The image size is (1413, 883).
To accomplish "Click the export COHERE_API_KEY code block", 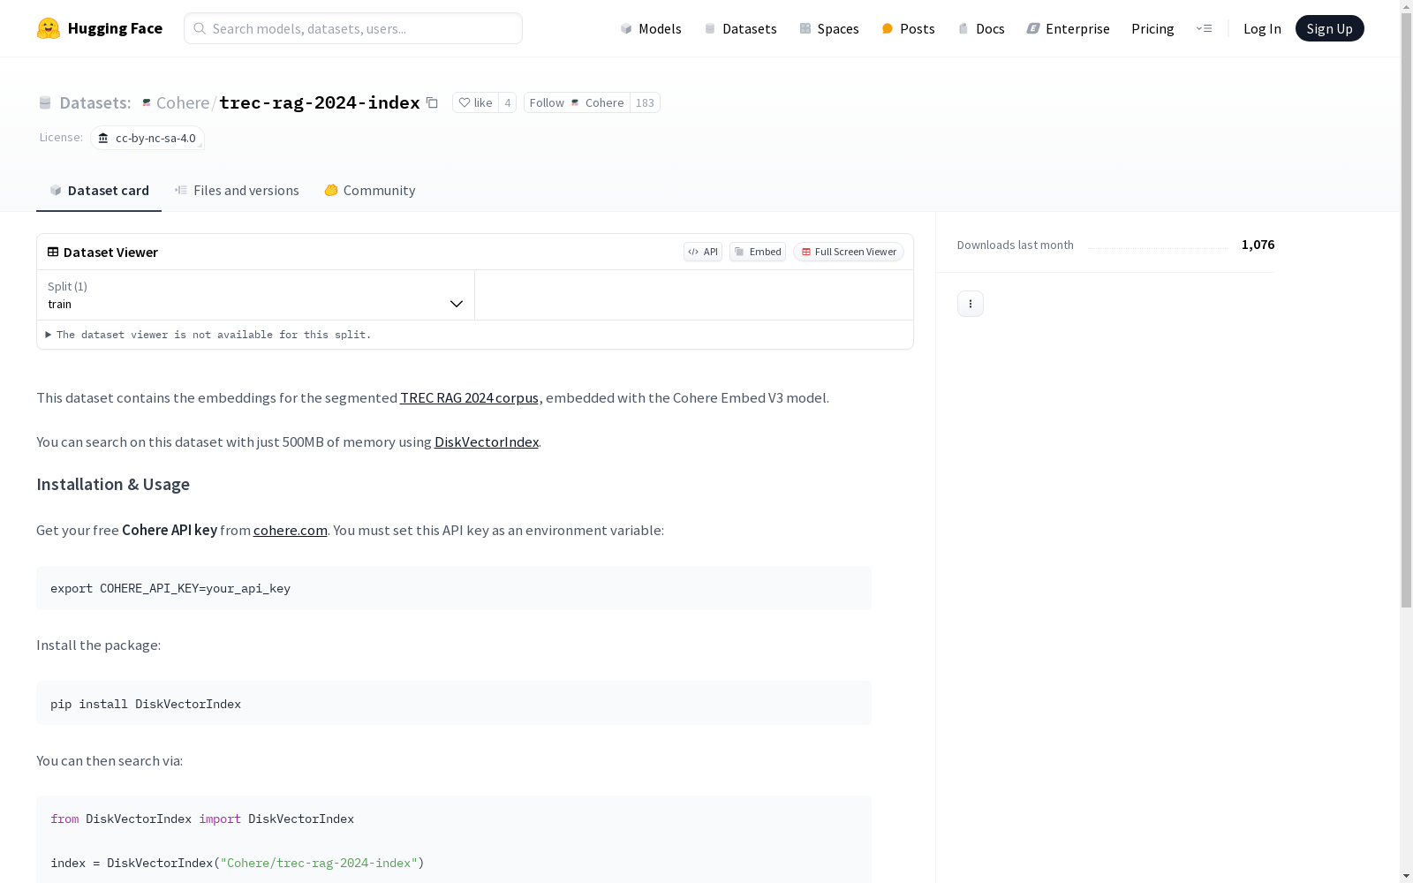I will coord(454,588).
